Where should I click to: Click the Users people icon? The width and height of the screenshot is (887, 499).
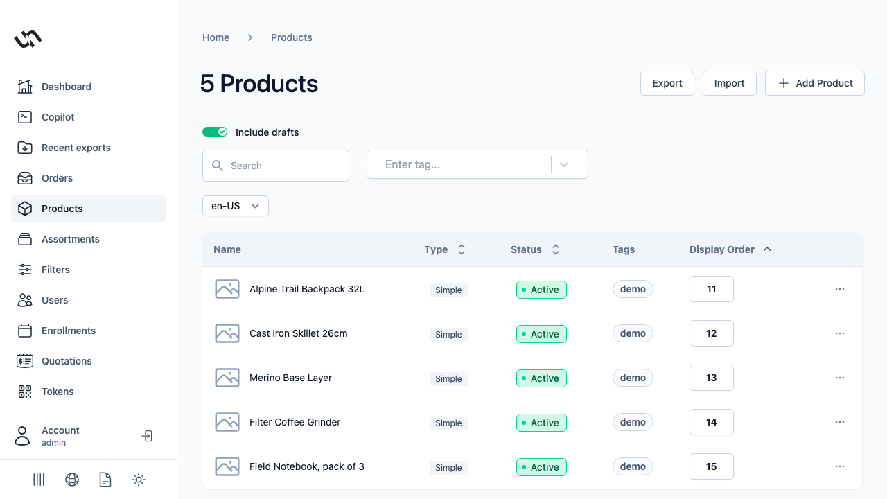coord(25,300)
